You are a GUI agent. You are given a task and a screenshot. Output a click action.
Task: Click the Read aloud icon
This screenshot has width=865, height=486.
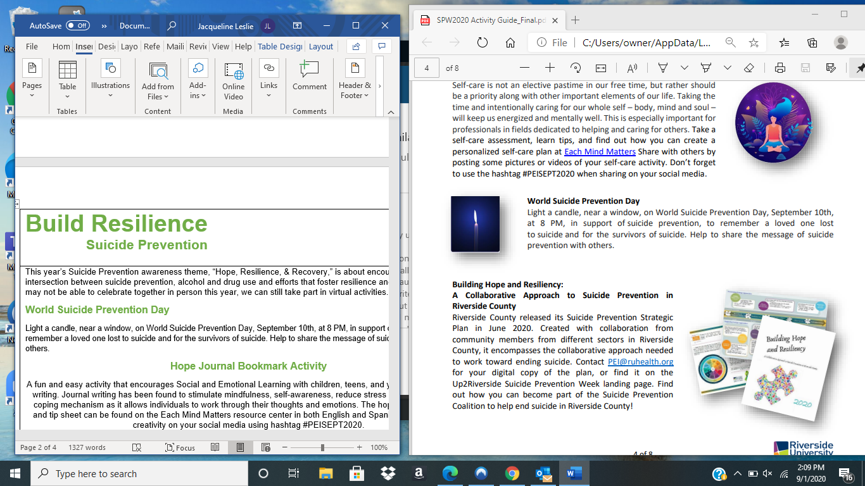click(x=632, y=68)
